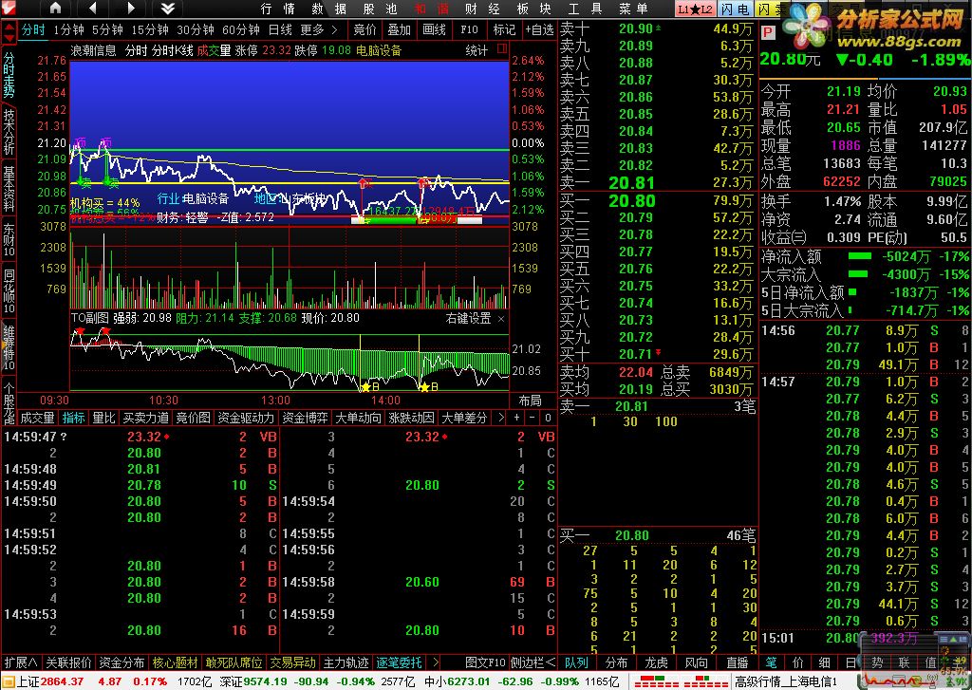Open the 主力轨迹 bottom tab
This screenshot has height=690, width=972.
pos(346,662)
